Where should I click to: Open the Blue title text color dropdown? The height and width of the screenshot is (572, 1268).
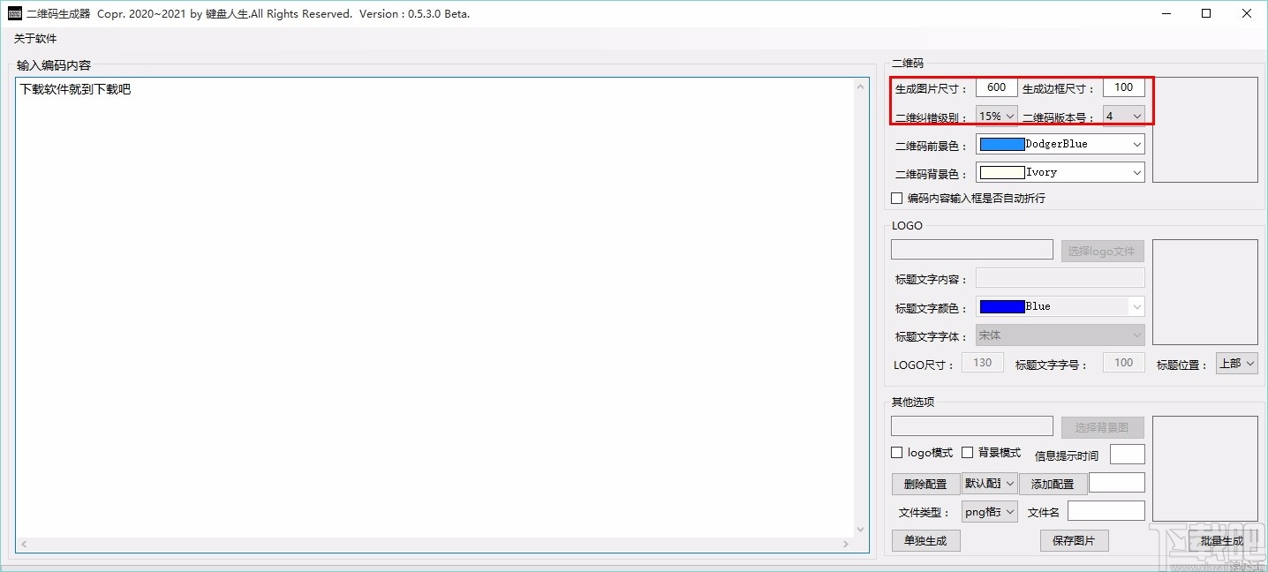coord(1136,306)
